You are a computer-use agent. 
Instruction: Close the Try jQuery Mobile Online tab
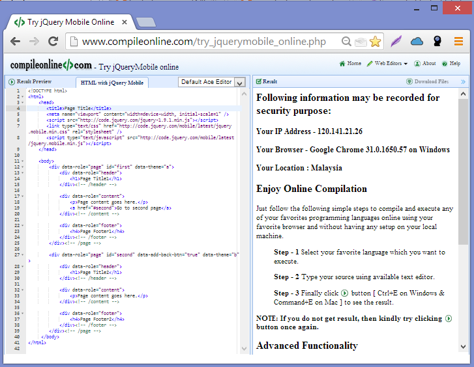[125, 22]
